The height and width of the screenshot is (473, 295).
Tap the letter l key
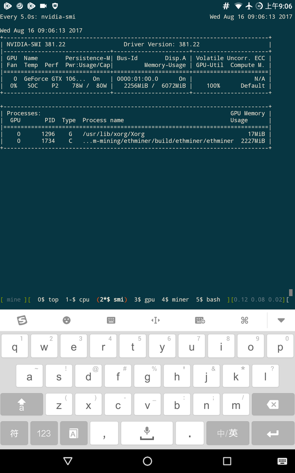click(265, 376)
